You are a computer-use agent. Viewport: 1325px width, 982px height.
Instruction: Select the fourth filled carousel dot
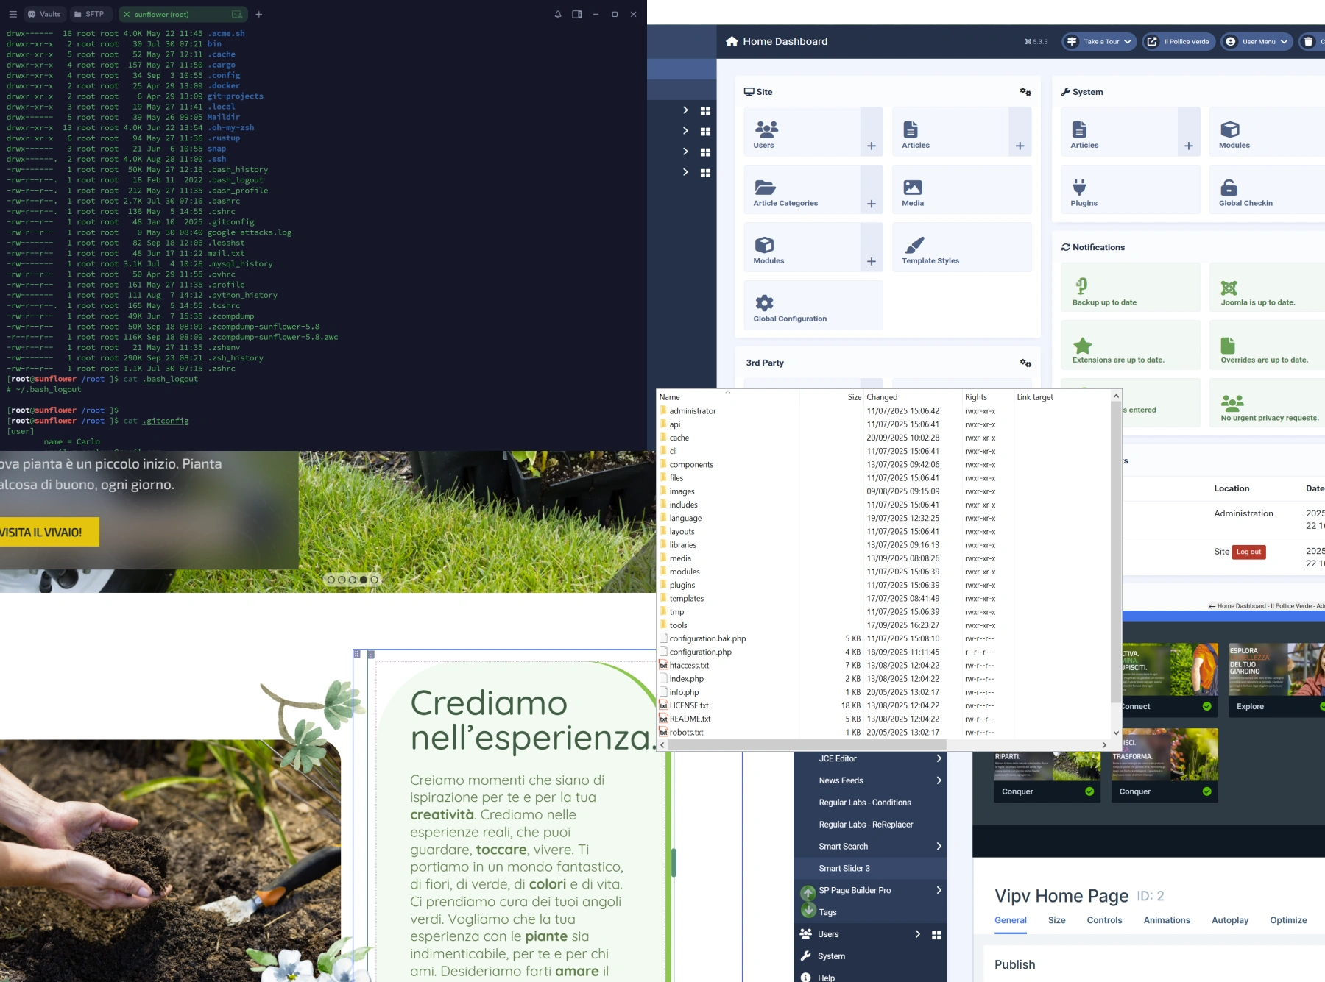(364, 580)
